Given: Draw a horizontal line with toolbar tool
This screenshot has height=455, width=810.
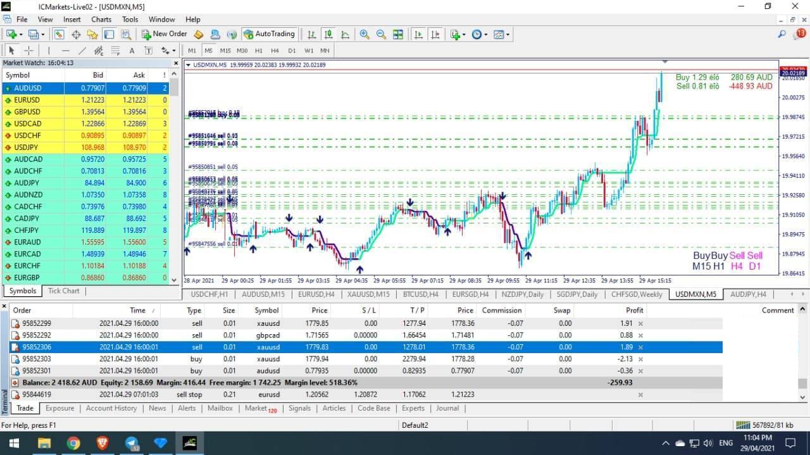Looking at the screenshot, I should [65, 51].
